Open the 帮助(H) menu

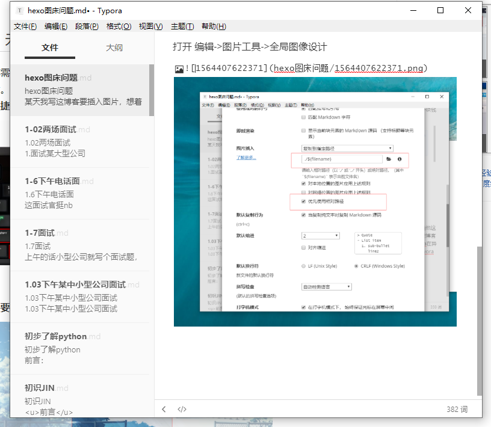214,26
